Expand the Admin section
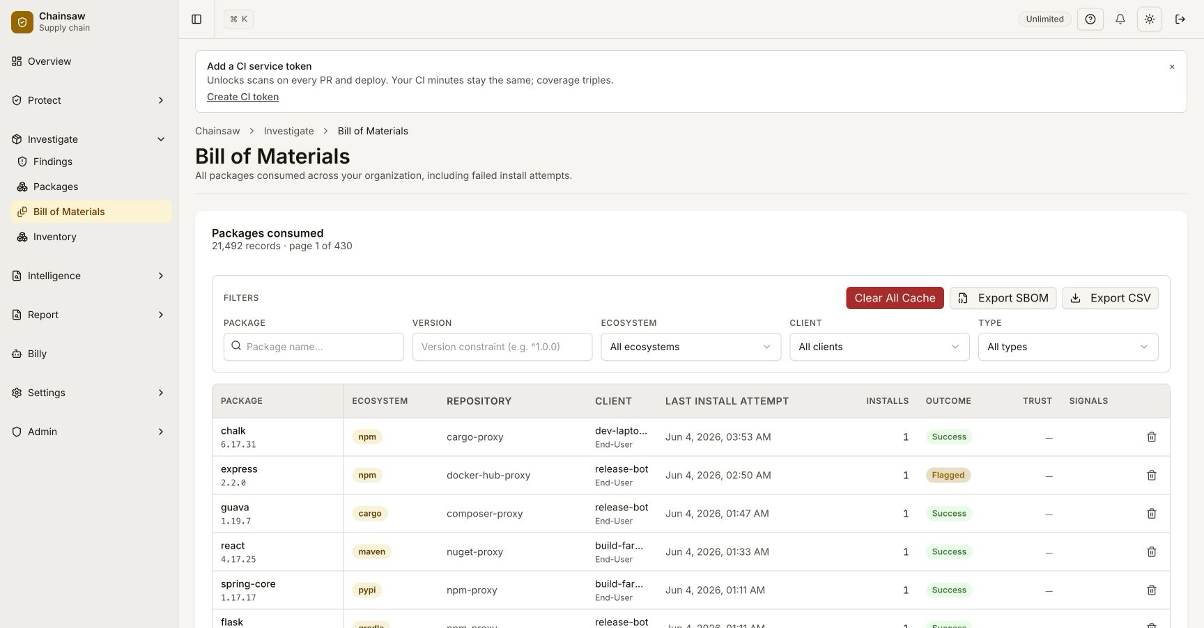 [89, 432]
